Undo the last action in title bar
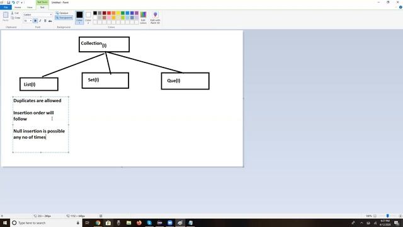403x227 pixels. coord(13,3)
